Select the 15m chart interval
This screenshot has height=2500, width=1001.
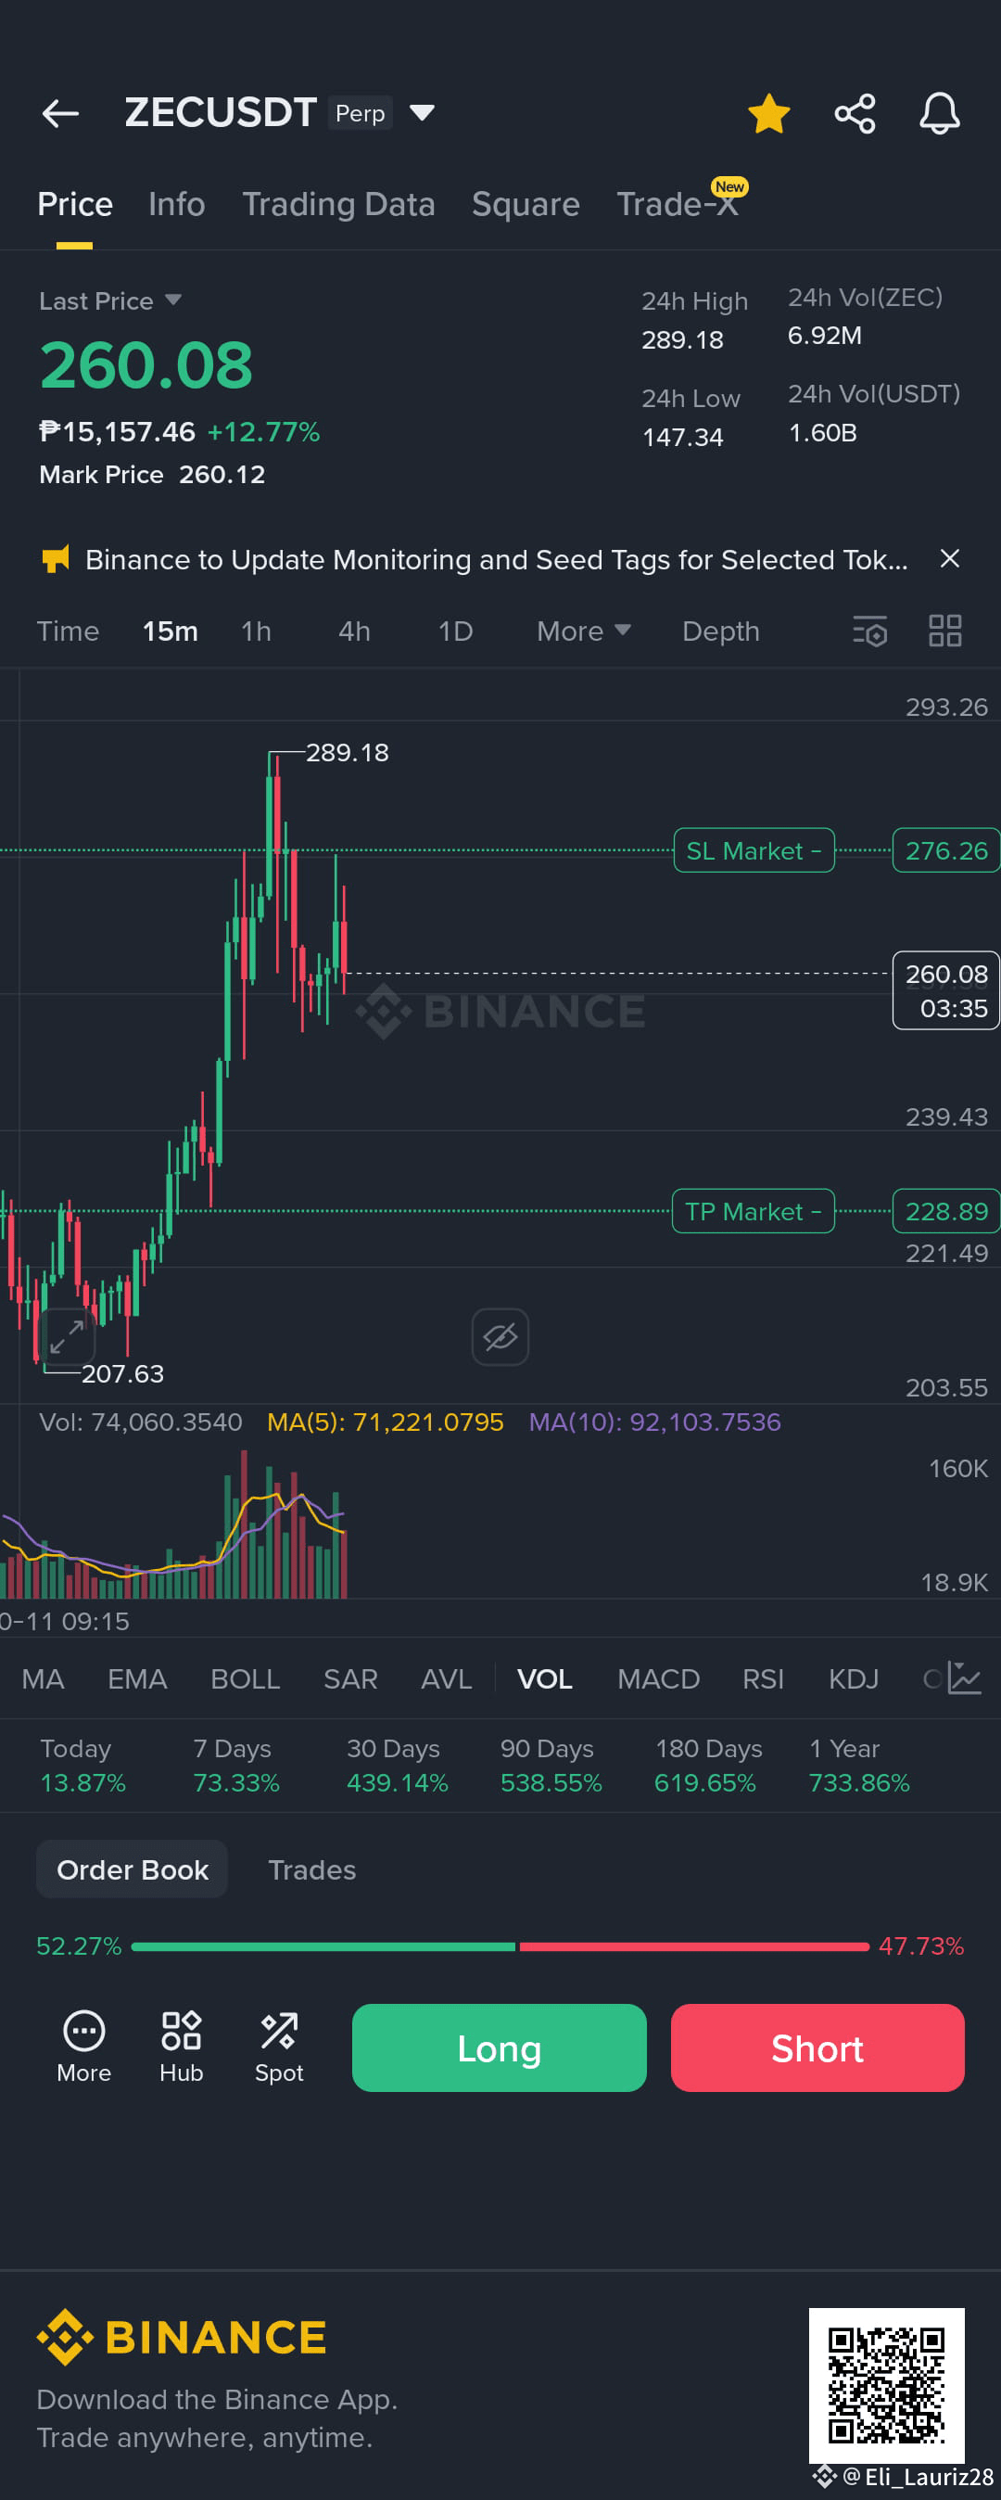coord(171,631)
